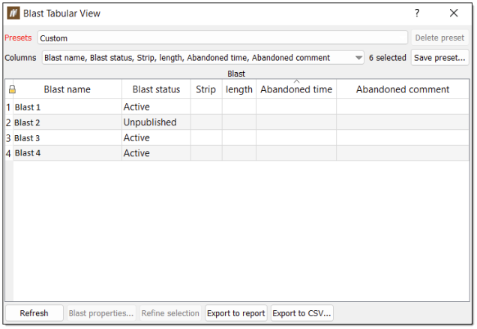Click the length column header
Viewport: 477px width, 329px height.
coord(239,89)
